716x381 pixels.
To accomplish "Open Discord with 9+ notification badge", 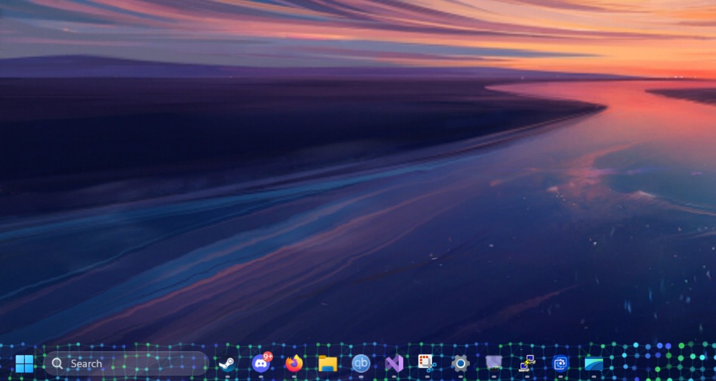I will [x=261, y=363].
